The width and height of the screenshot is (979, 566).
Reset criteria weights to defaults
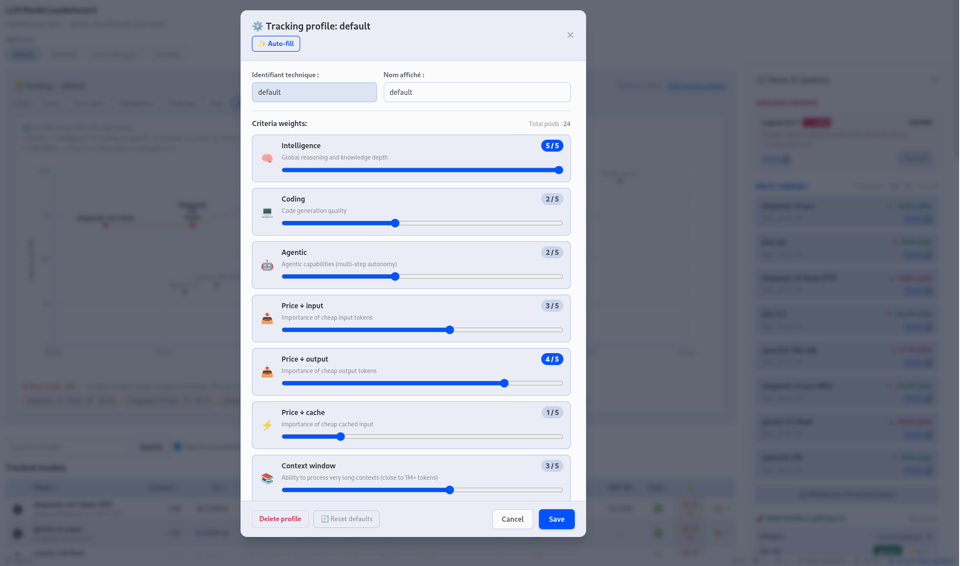(346, 519)
